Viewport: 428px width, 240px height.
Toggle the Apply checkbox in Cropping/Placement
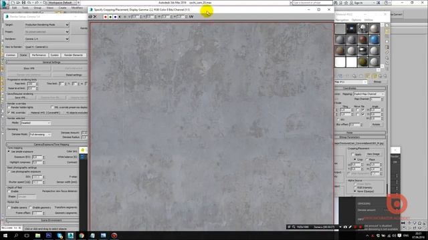tap(352, 154)
